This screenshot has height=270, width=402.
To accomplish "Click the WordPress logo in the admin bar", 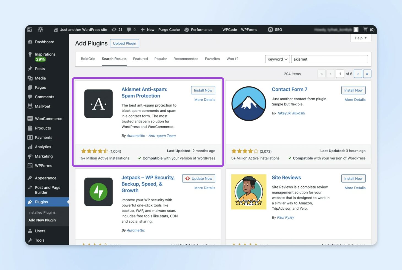I will [40, 29].
